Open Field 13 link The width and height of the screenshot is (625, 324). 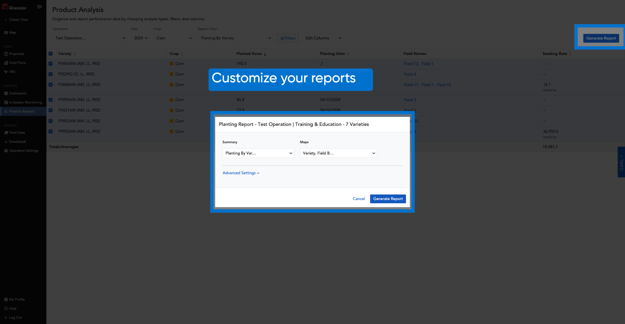(x=411, y=64)
